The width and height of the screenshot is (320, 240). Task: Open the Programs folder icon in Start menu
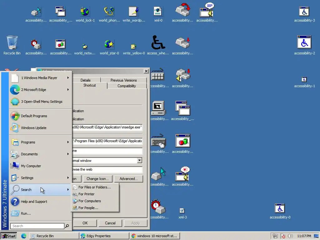click(x=15, y=142)
